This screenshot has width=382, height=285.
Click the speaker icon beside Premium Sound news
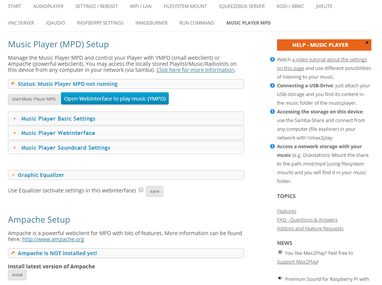280,278
